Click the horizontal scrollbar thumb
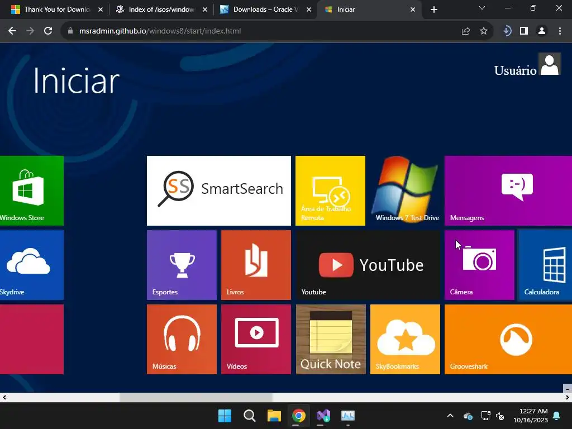This screenshot has height=429, width=572. (x=196, y=398)
